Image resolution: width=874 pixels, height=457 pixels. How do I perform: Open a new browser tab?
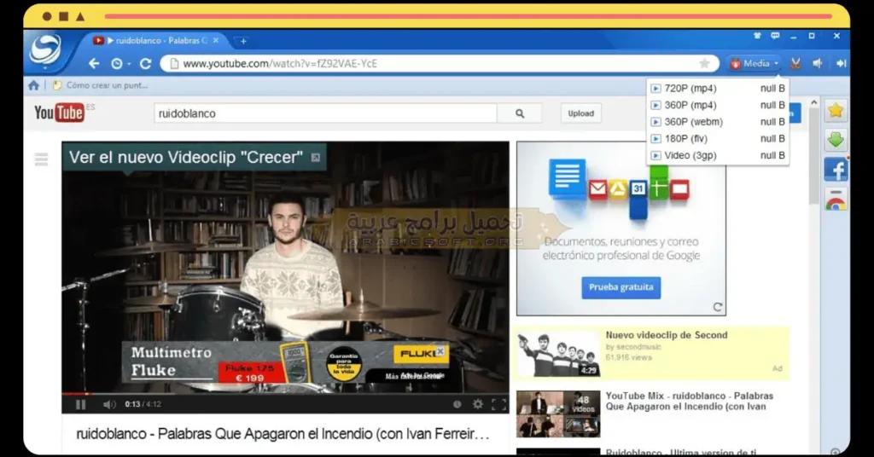pyautogui.click(x=243, y=41)
